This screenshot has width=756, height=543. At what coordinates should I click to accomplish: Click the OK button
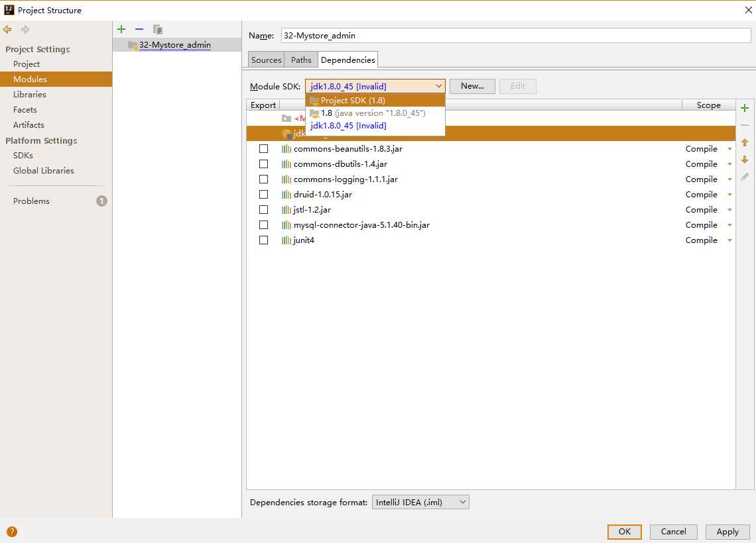pyautogui.click(x=625, y=532)
